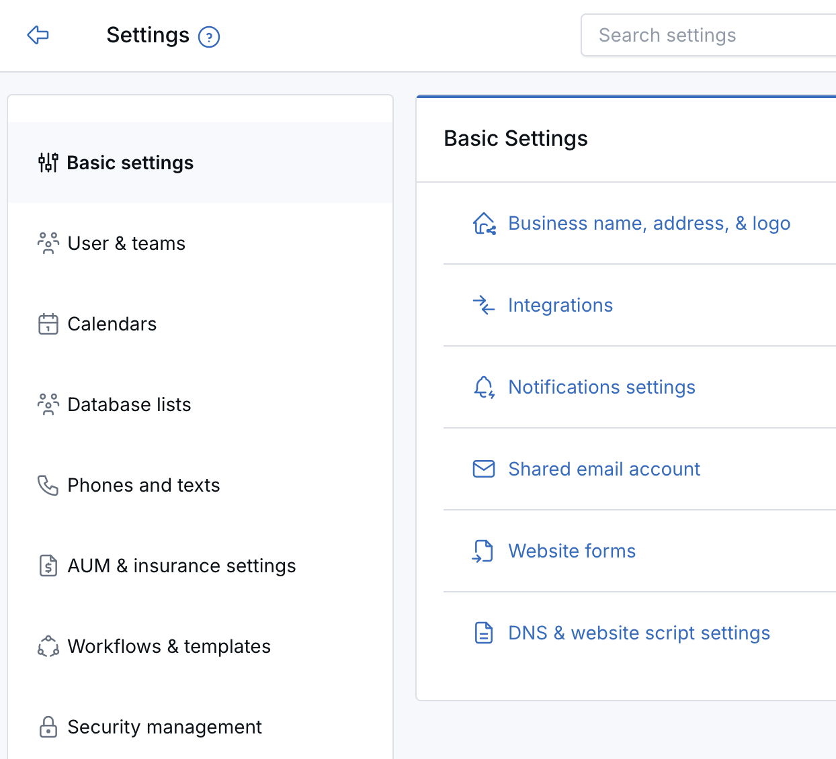Click the form icon beside Website forms
Screen dimensions: 836x759
(483, 551)
